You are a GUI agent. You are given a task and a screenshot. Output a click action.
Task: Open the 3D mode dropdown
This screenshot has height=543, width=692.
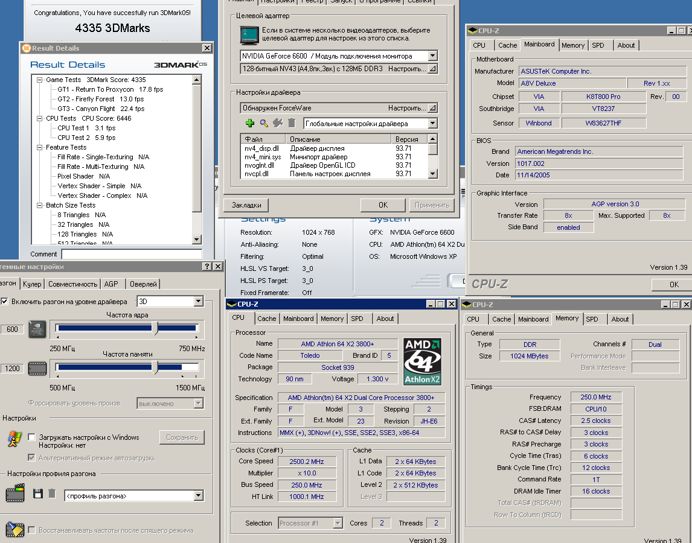pyautogui.click(x=199, y=301)
